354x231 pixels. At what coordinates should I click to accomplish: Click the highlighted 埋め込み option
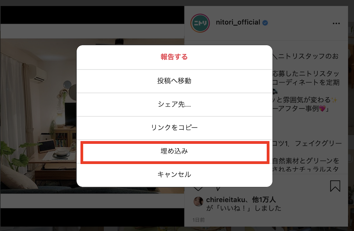pyautogui.click(x=174, y=151)
